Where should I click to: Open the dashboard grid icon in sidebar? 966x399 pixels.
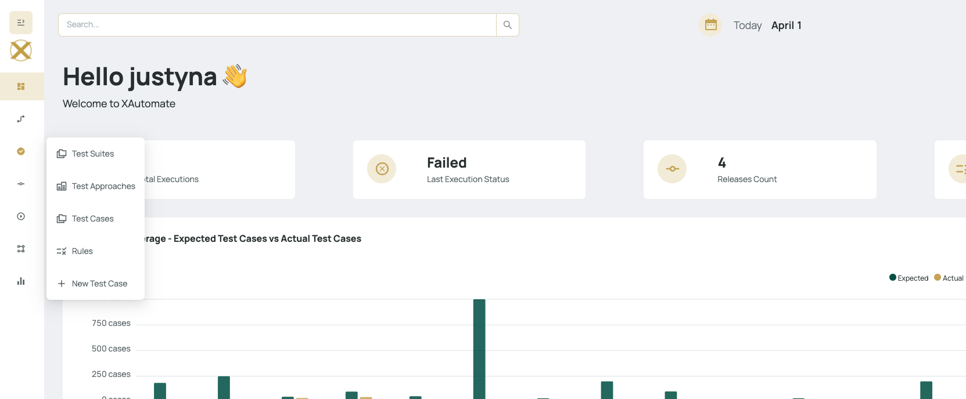click(21, 86)
